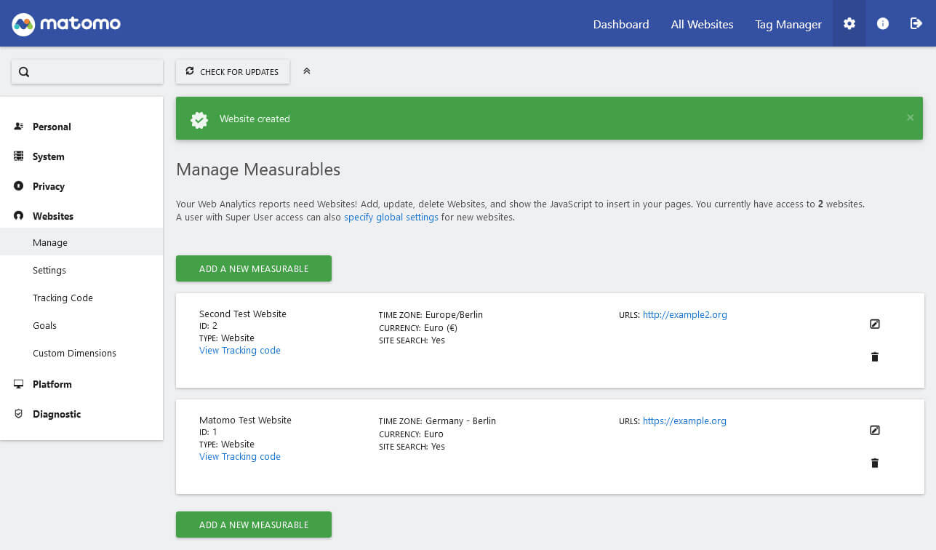Click the help info icon in top bar

[x=881, y=23]
